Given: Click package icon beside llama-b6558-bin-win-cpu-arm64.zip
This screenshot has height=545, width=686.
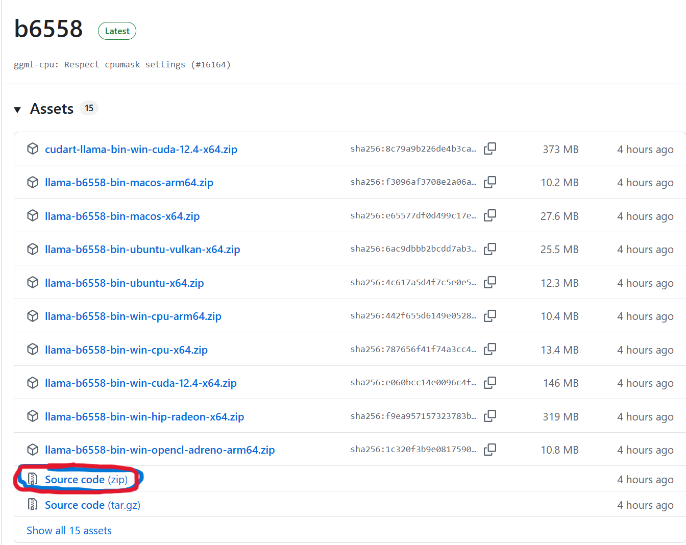Looking at the screenshot, I should (33, 316).
